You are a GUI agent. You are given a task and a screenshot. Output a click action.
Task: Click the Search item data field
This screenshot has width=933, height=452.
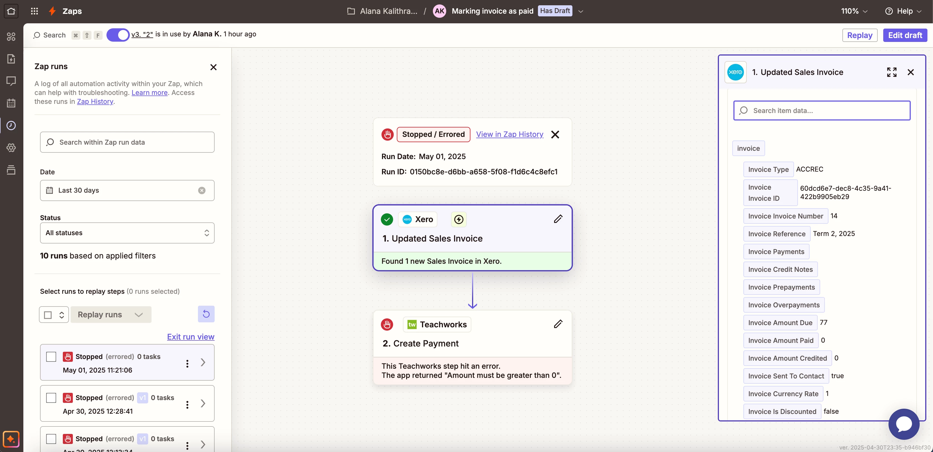[x=822, y=111]
